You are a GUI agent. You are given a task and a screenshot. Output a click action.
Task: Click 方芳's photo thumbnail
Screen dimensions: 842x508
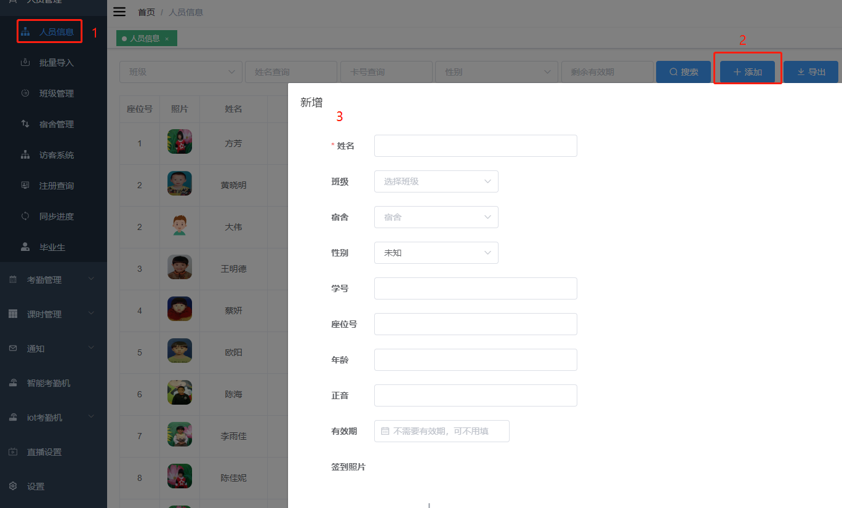pyautogui.click(x=179, y=141)
